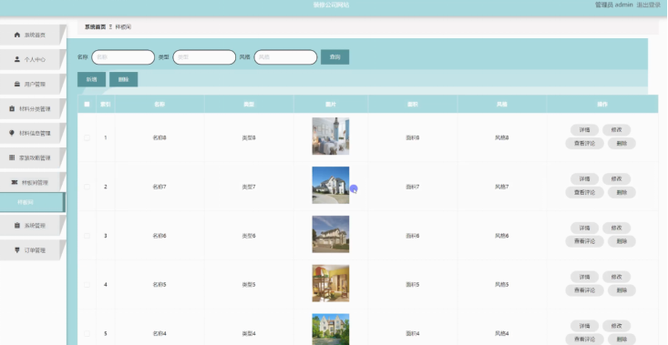Collapse 样板间管理 sidebar menu
668x345 pixels.
tap(33, 182)
